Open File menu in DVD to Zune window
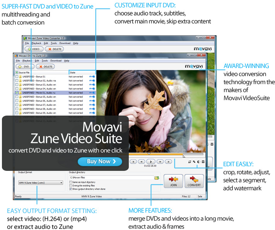The image size is (275, 230). pyautogui.click(x=18, y=61)
